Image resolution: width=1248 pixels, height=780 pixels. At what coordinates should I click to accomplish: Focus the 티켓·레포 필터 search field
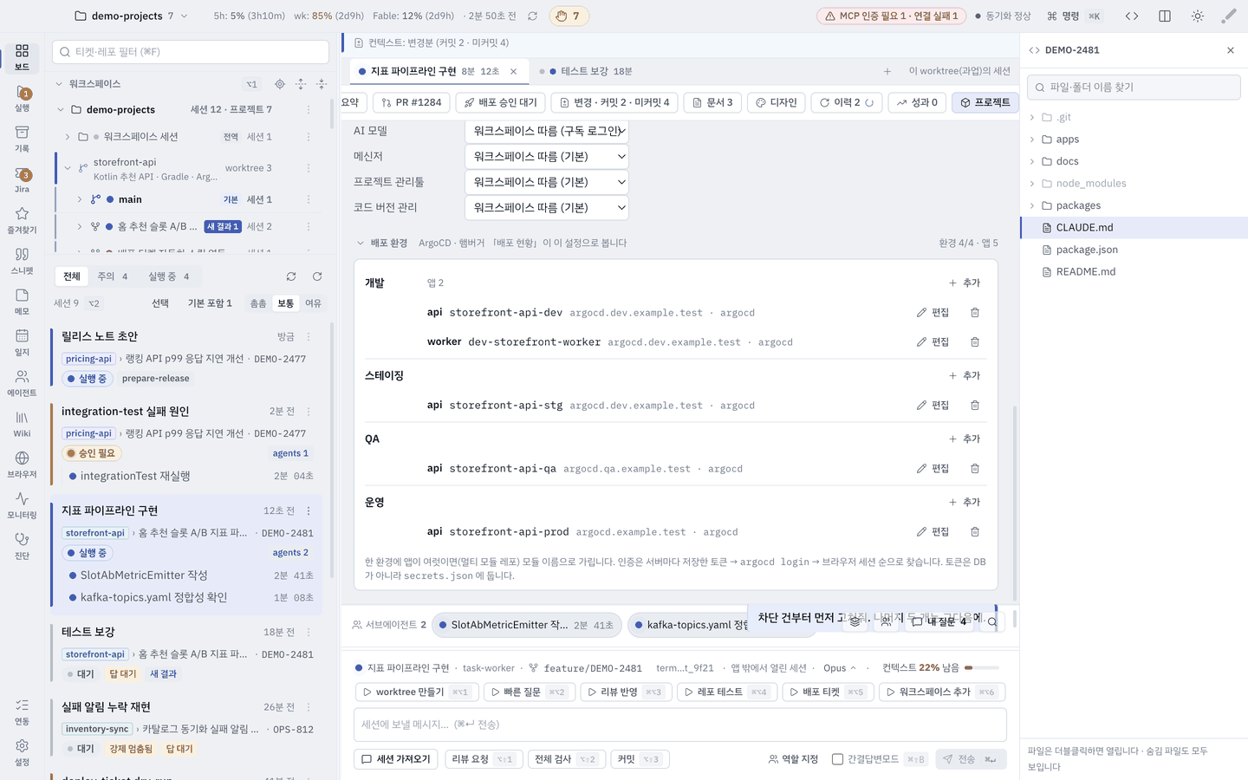[191, 52]
